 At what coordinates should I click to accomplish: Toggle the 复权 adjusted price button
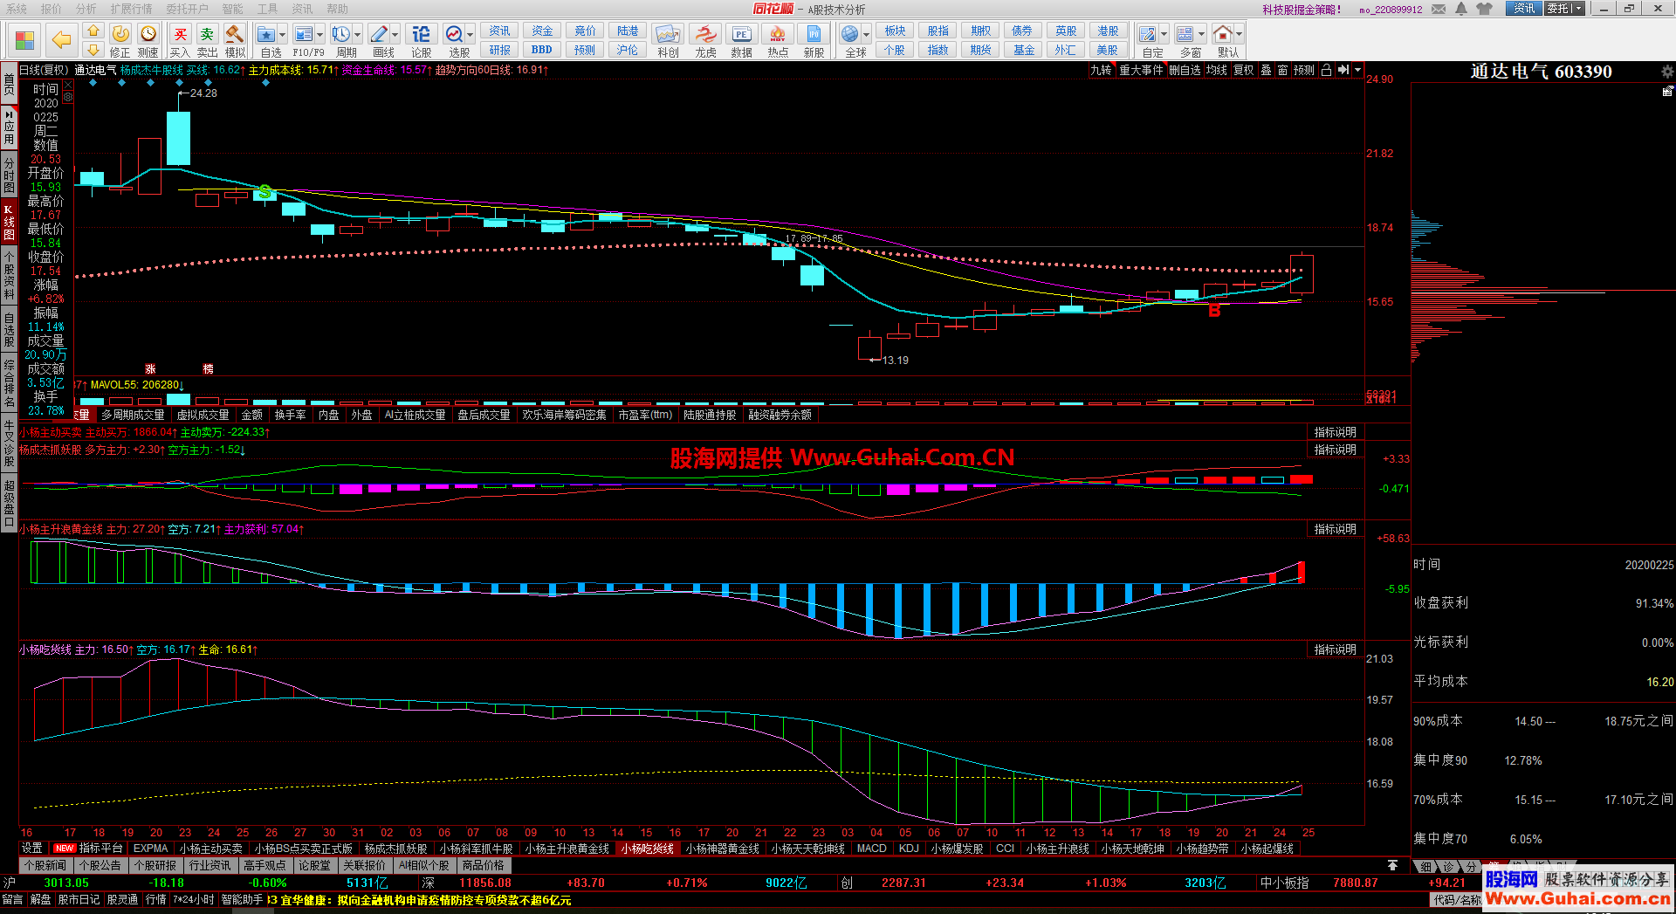coord(1244,71)
